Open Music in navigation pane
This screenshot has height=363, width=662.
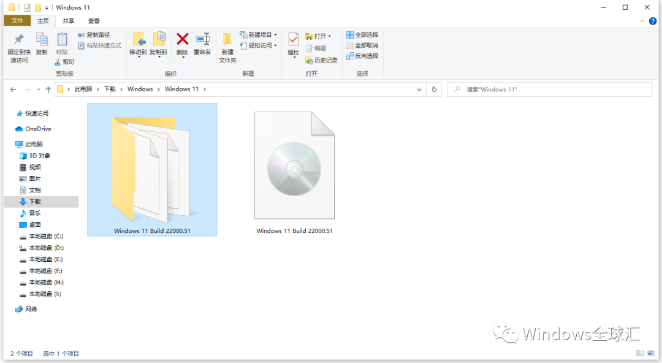click(x=31, y=213)
